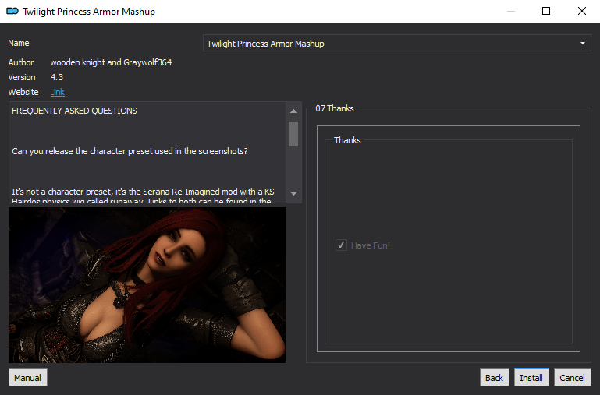Click the Name field with Twilight Princess Armor Mashup
The width and height of the screenshot is (600, 395).
397,43
